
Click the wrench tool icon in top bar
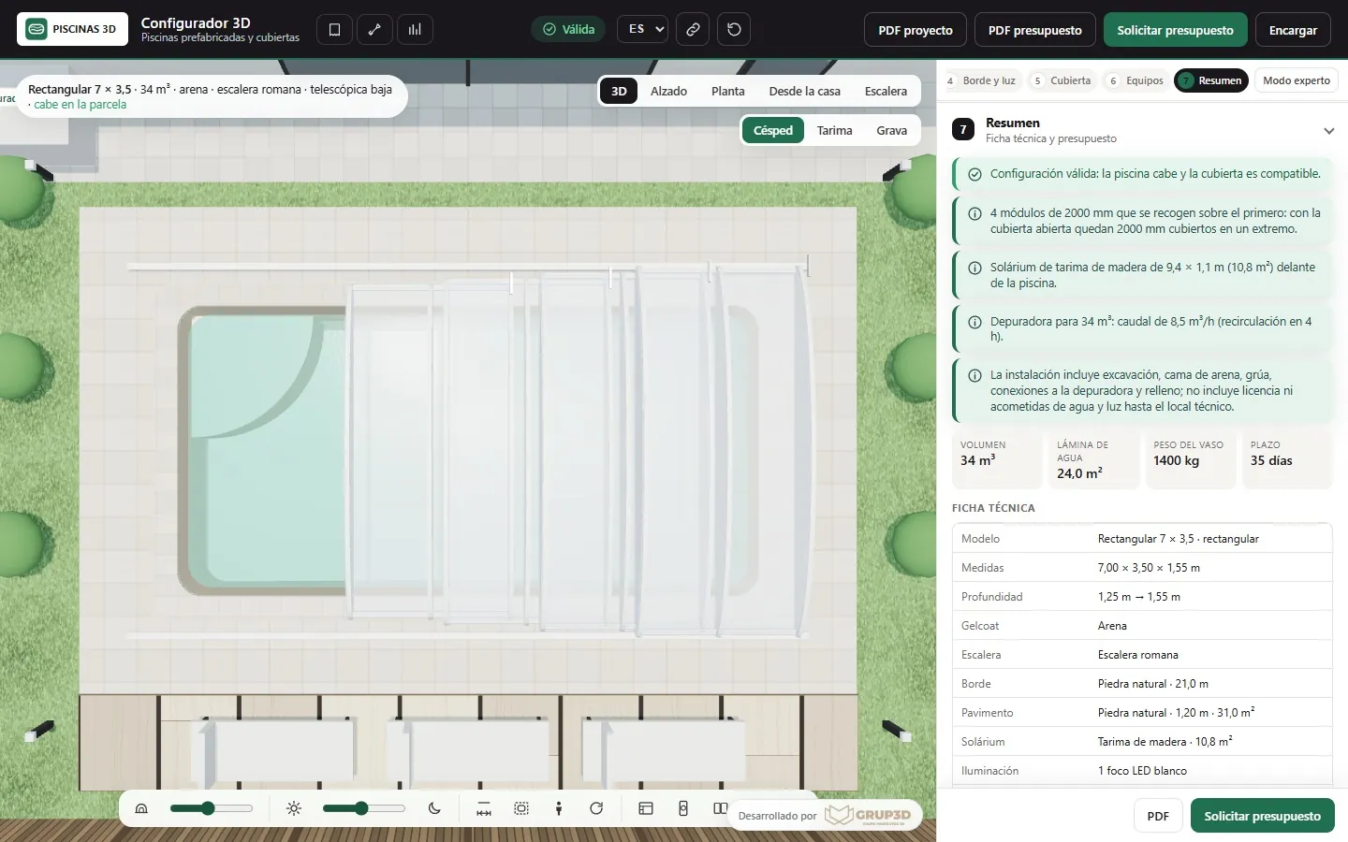click(374, 30)
